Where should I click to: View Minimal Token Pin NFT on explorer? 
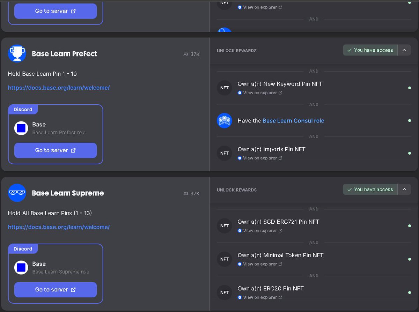260,264
